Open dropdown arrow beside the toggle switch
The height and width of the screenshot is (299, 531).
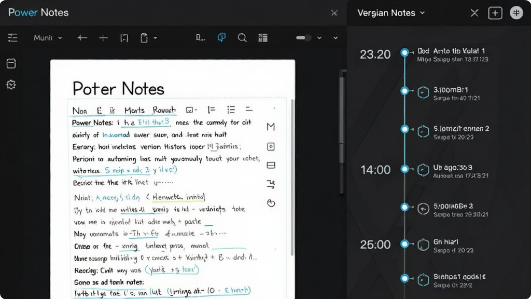[x=319, y=38]
